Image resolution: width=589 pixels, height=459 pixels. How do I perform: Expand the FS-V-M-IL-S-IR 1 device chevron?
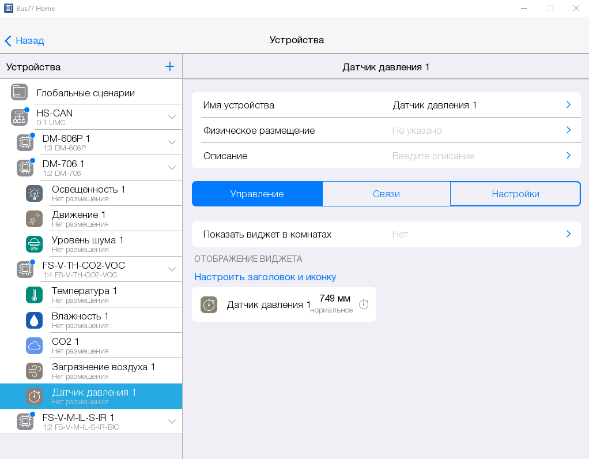point(172,422)
